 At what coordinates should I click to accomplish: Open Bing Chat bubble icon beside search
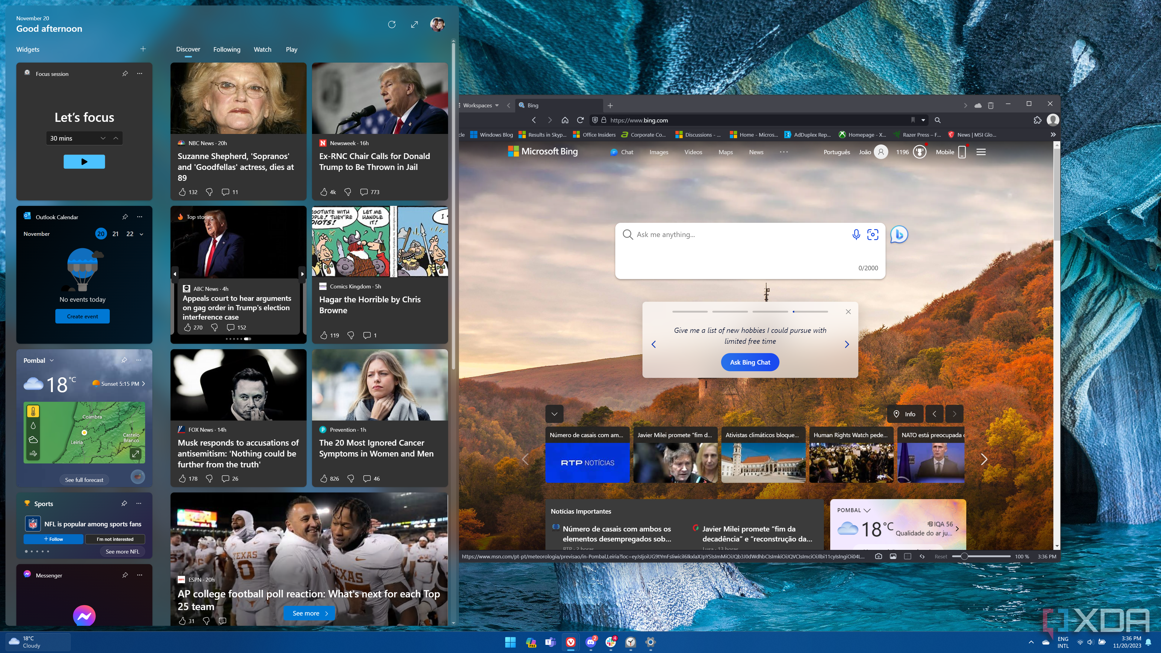click(x=899, y=234)
